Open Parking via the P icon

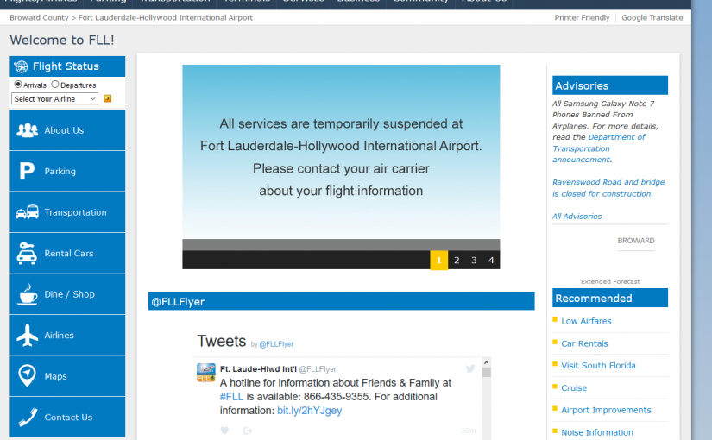click(x=28, y=172)
